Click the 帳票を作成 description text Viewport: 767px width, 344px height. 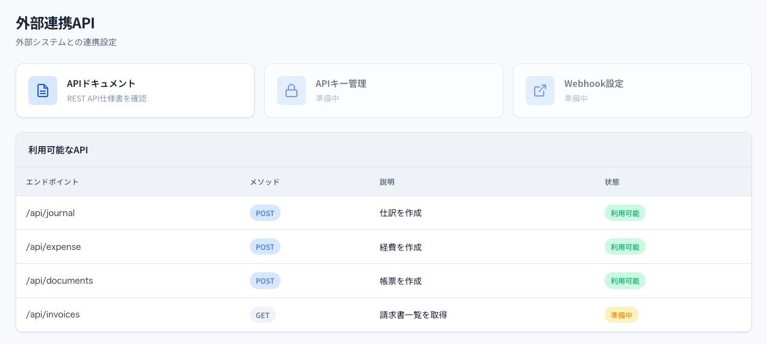coord(401,281)
